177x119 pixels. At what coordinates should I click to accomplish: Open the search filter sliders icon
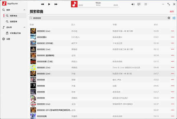tap(174, 18)
